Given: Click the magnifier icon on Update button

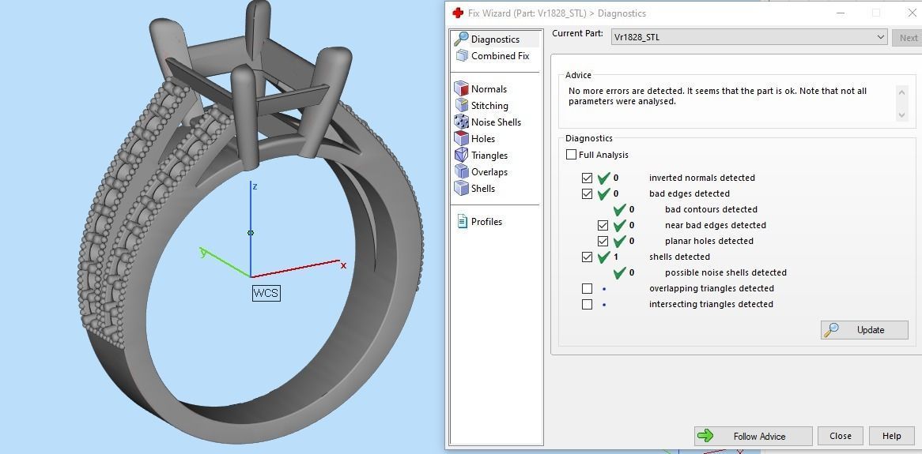Looking at the screenshot, I should click(x=831, y=330).
